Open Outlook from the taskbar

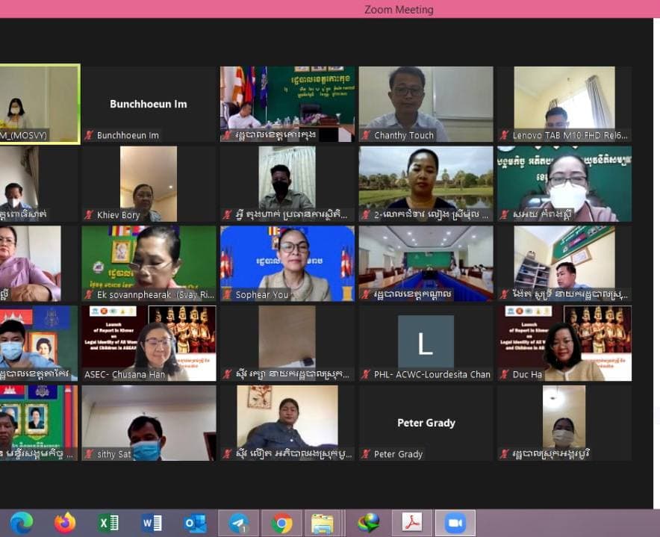195,524
